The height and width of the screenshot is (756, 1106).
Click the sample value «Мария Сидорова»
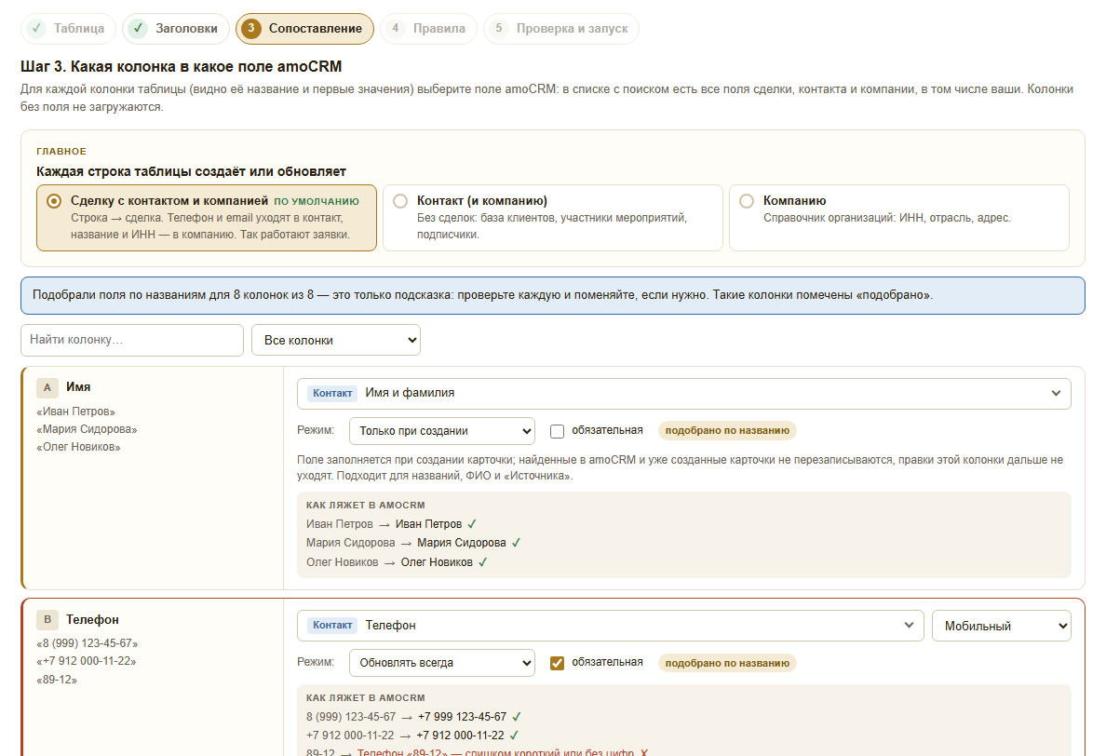(87, 429)
